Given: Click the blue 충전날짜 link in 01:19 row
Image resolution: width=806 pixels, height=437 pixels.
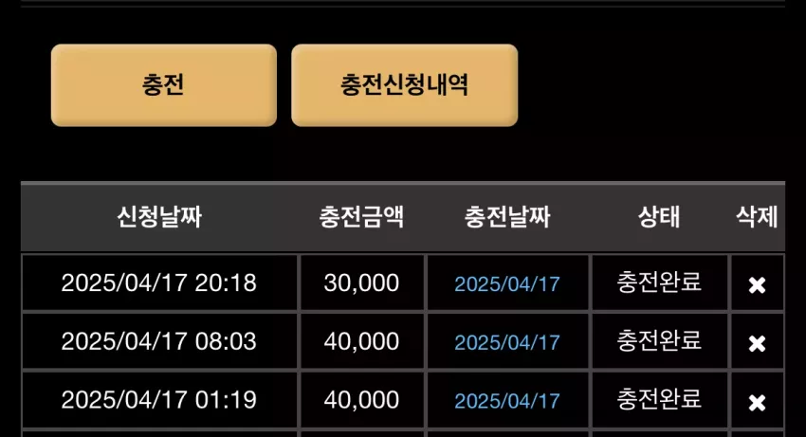Looking at the screenshot, I should (x=507, y=401).
